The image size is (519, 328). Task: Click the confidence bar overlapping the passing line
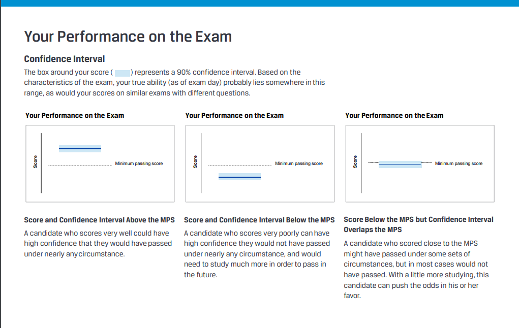tap(400, 164)
